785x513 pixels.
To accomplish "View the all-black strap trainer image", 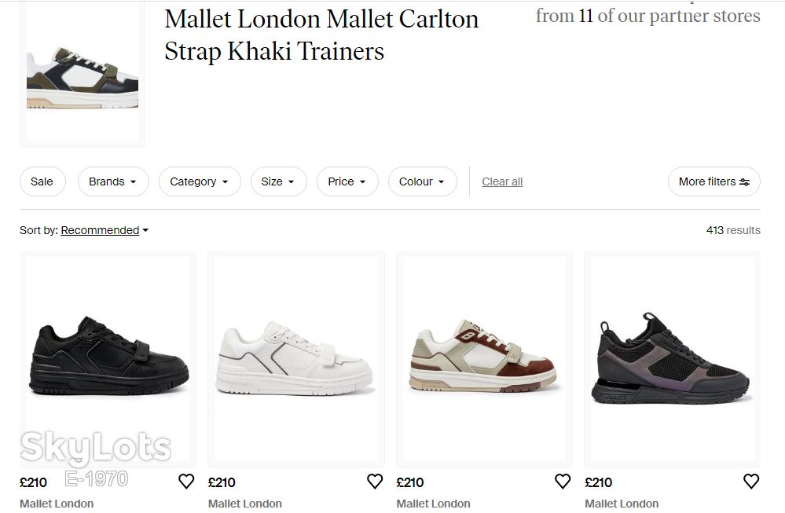I will click(x=108, y=359).
